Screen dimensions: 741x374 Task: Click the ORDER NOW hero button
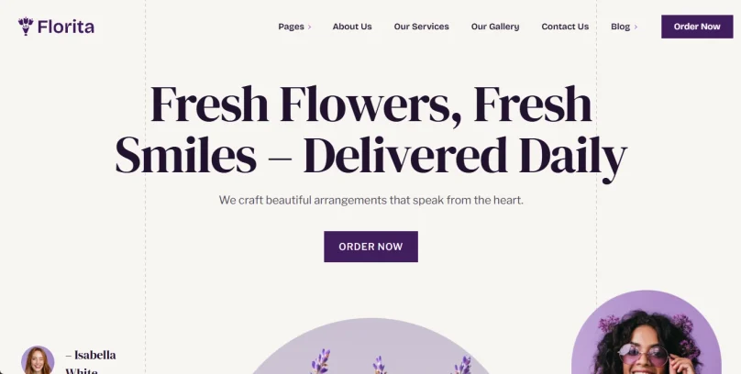point(370,247)
